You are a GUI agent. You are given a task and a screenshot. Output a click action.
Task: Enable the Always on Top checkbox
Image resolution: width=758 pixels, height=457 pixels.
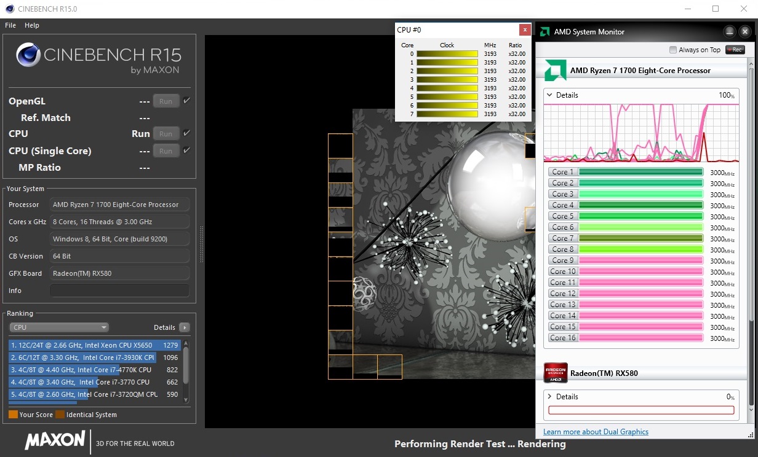pyautogui.click(x=673, y=50)
